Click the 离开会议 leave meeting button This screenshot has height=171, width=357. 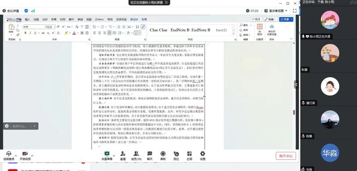286,156
